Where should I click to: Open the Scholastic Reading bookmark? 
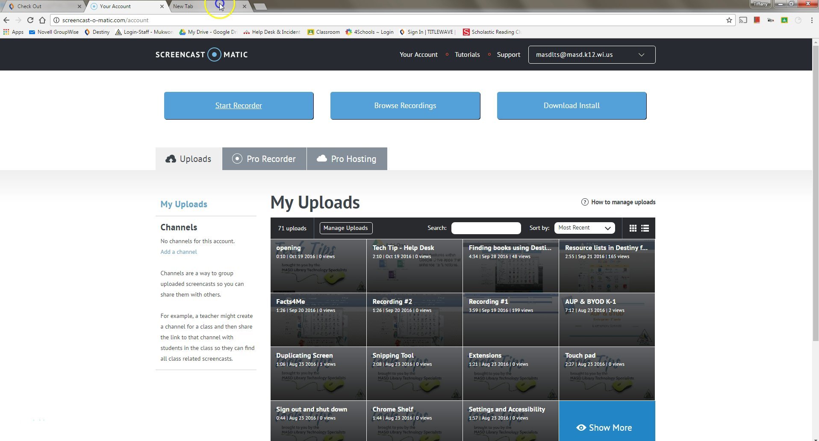coord(492,32)
